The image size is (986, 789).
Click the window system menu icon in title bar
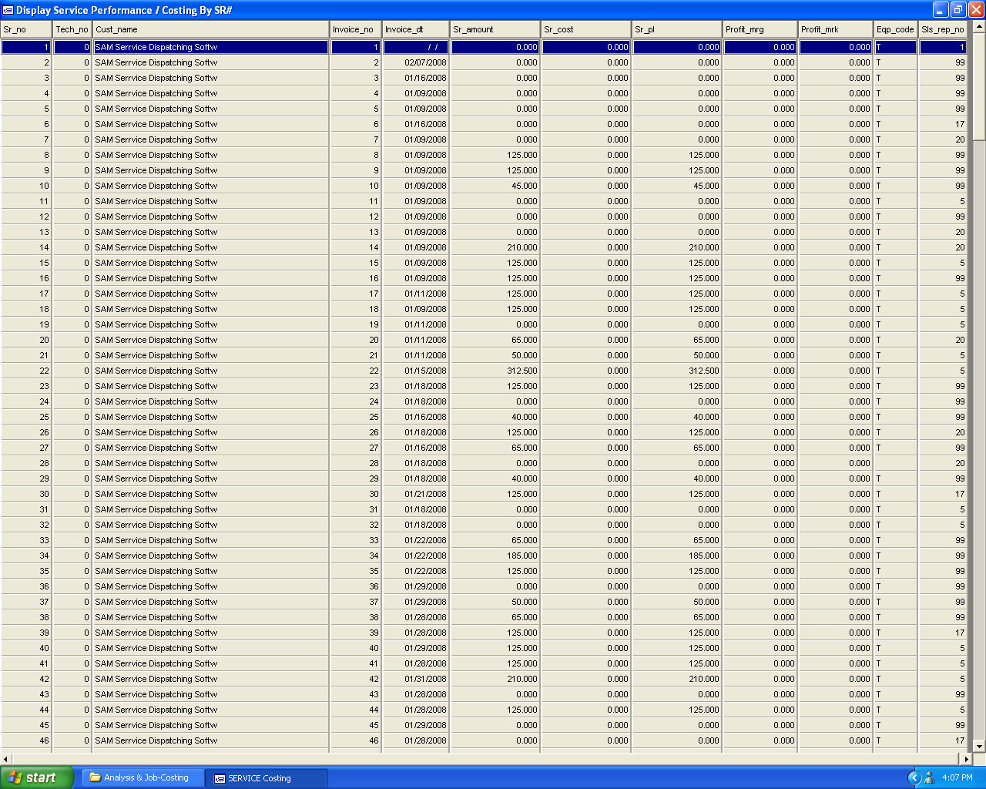click(8, 10)
